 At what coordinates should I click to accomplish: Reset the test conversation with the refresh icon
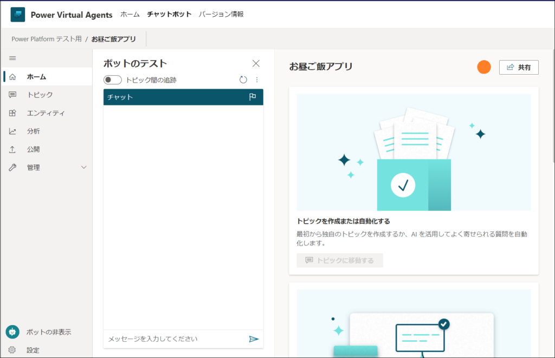pyautogui.click(x=243, y=80)
